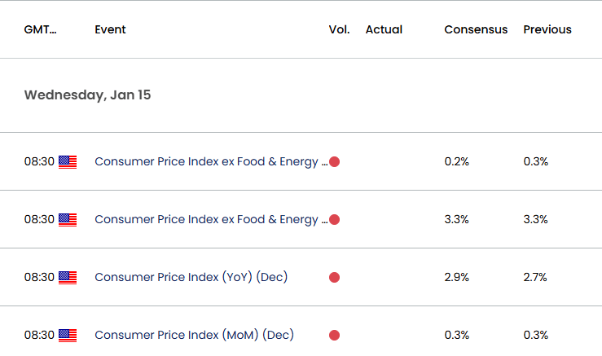The image size is (602, 356).
Task: Click US flag next to CPI (YoY) event
Action: click(x=68, y=278)
